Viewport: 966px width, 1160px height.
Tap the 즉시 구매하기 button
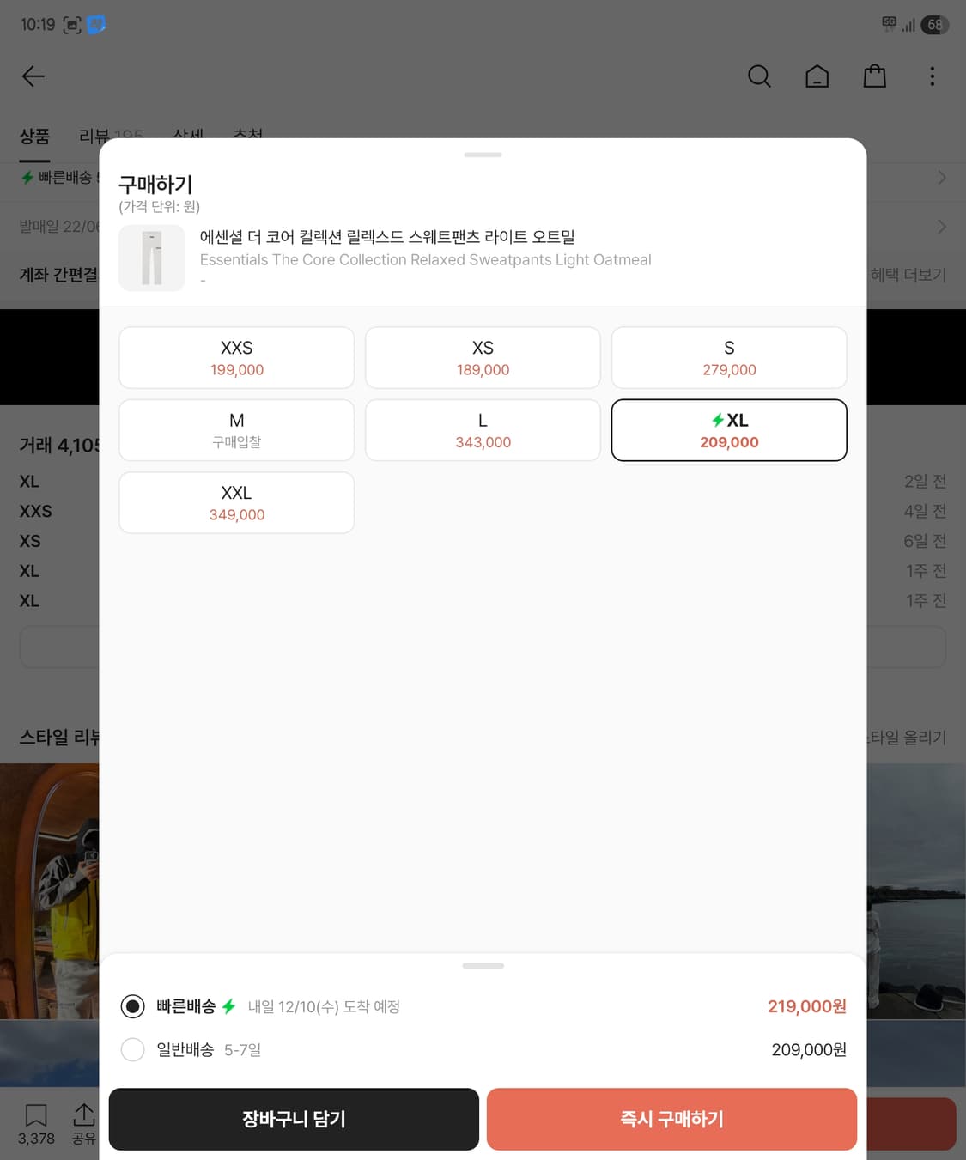(671, 1119)
